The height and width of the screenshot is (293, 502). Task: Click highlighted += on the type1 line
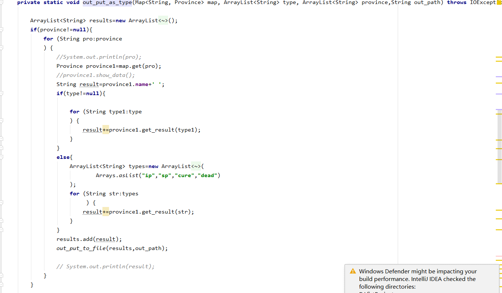106,130
